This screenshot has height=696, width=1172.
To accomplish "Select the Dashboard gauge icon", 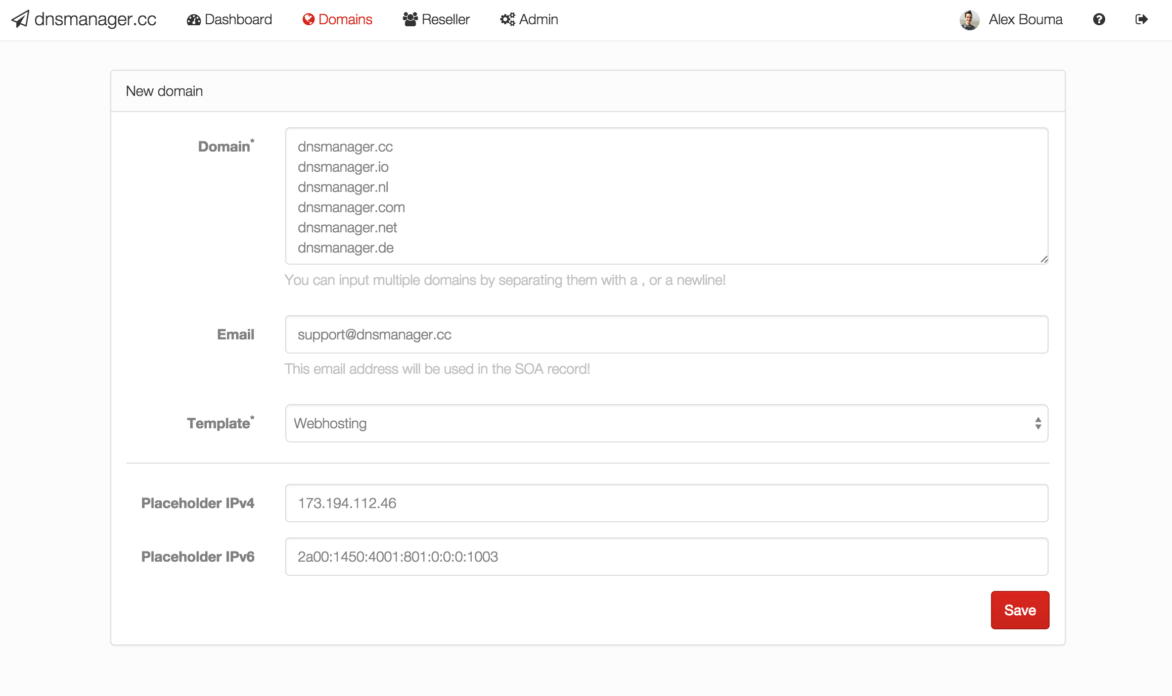I will (x=194, y=20).
